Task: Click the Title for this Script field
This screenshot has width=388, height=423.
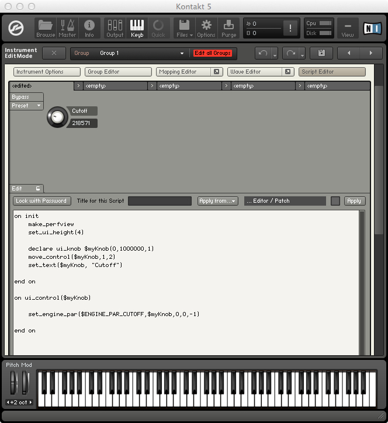Action: (x=160, y=201)
